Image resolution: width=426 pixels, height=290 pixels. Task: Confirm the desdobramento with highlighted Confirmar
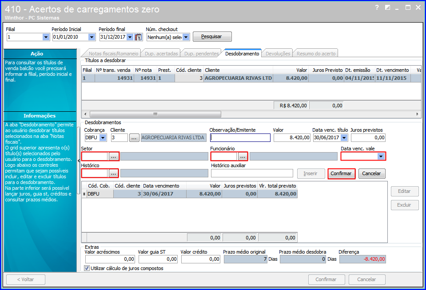pyautogui.click(x=341, y=174)
